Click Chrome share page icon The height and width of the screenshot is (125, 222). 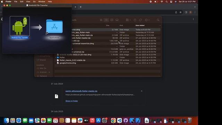pos(176,12)
